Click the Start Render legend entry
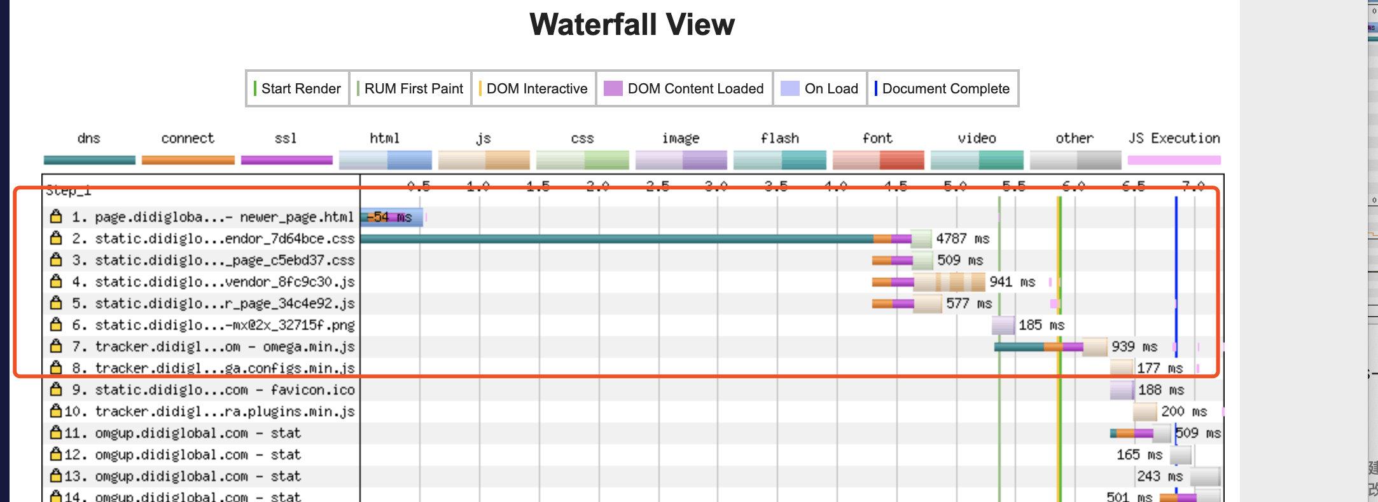The width and height of the screenshot is (1378, 502). coord(297,89)
